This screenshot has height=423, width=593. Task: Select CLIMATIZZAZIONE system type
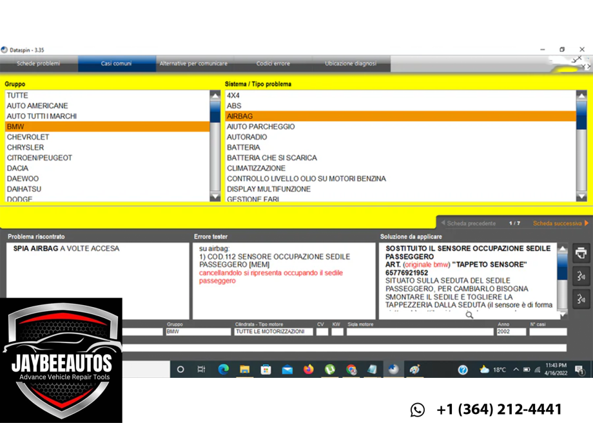coord(400,168)
